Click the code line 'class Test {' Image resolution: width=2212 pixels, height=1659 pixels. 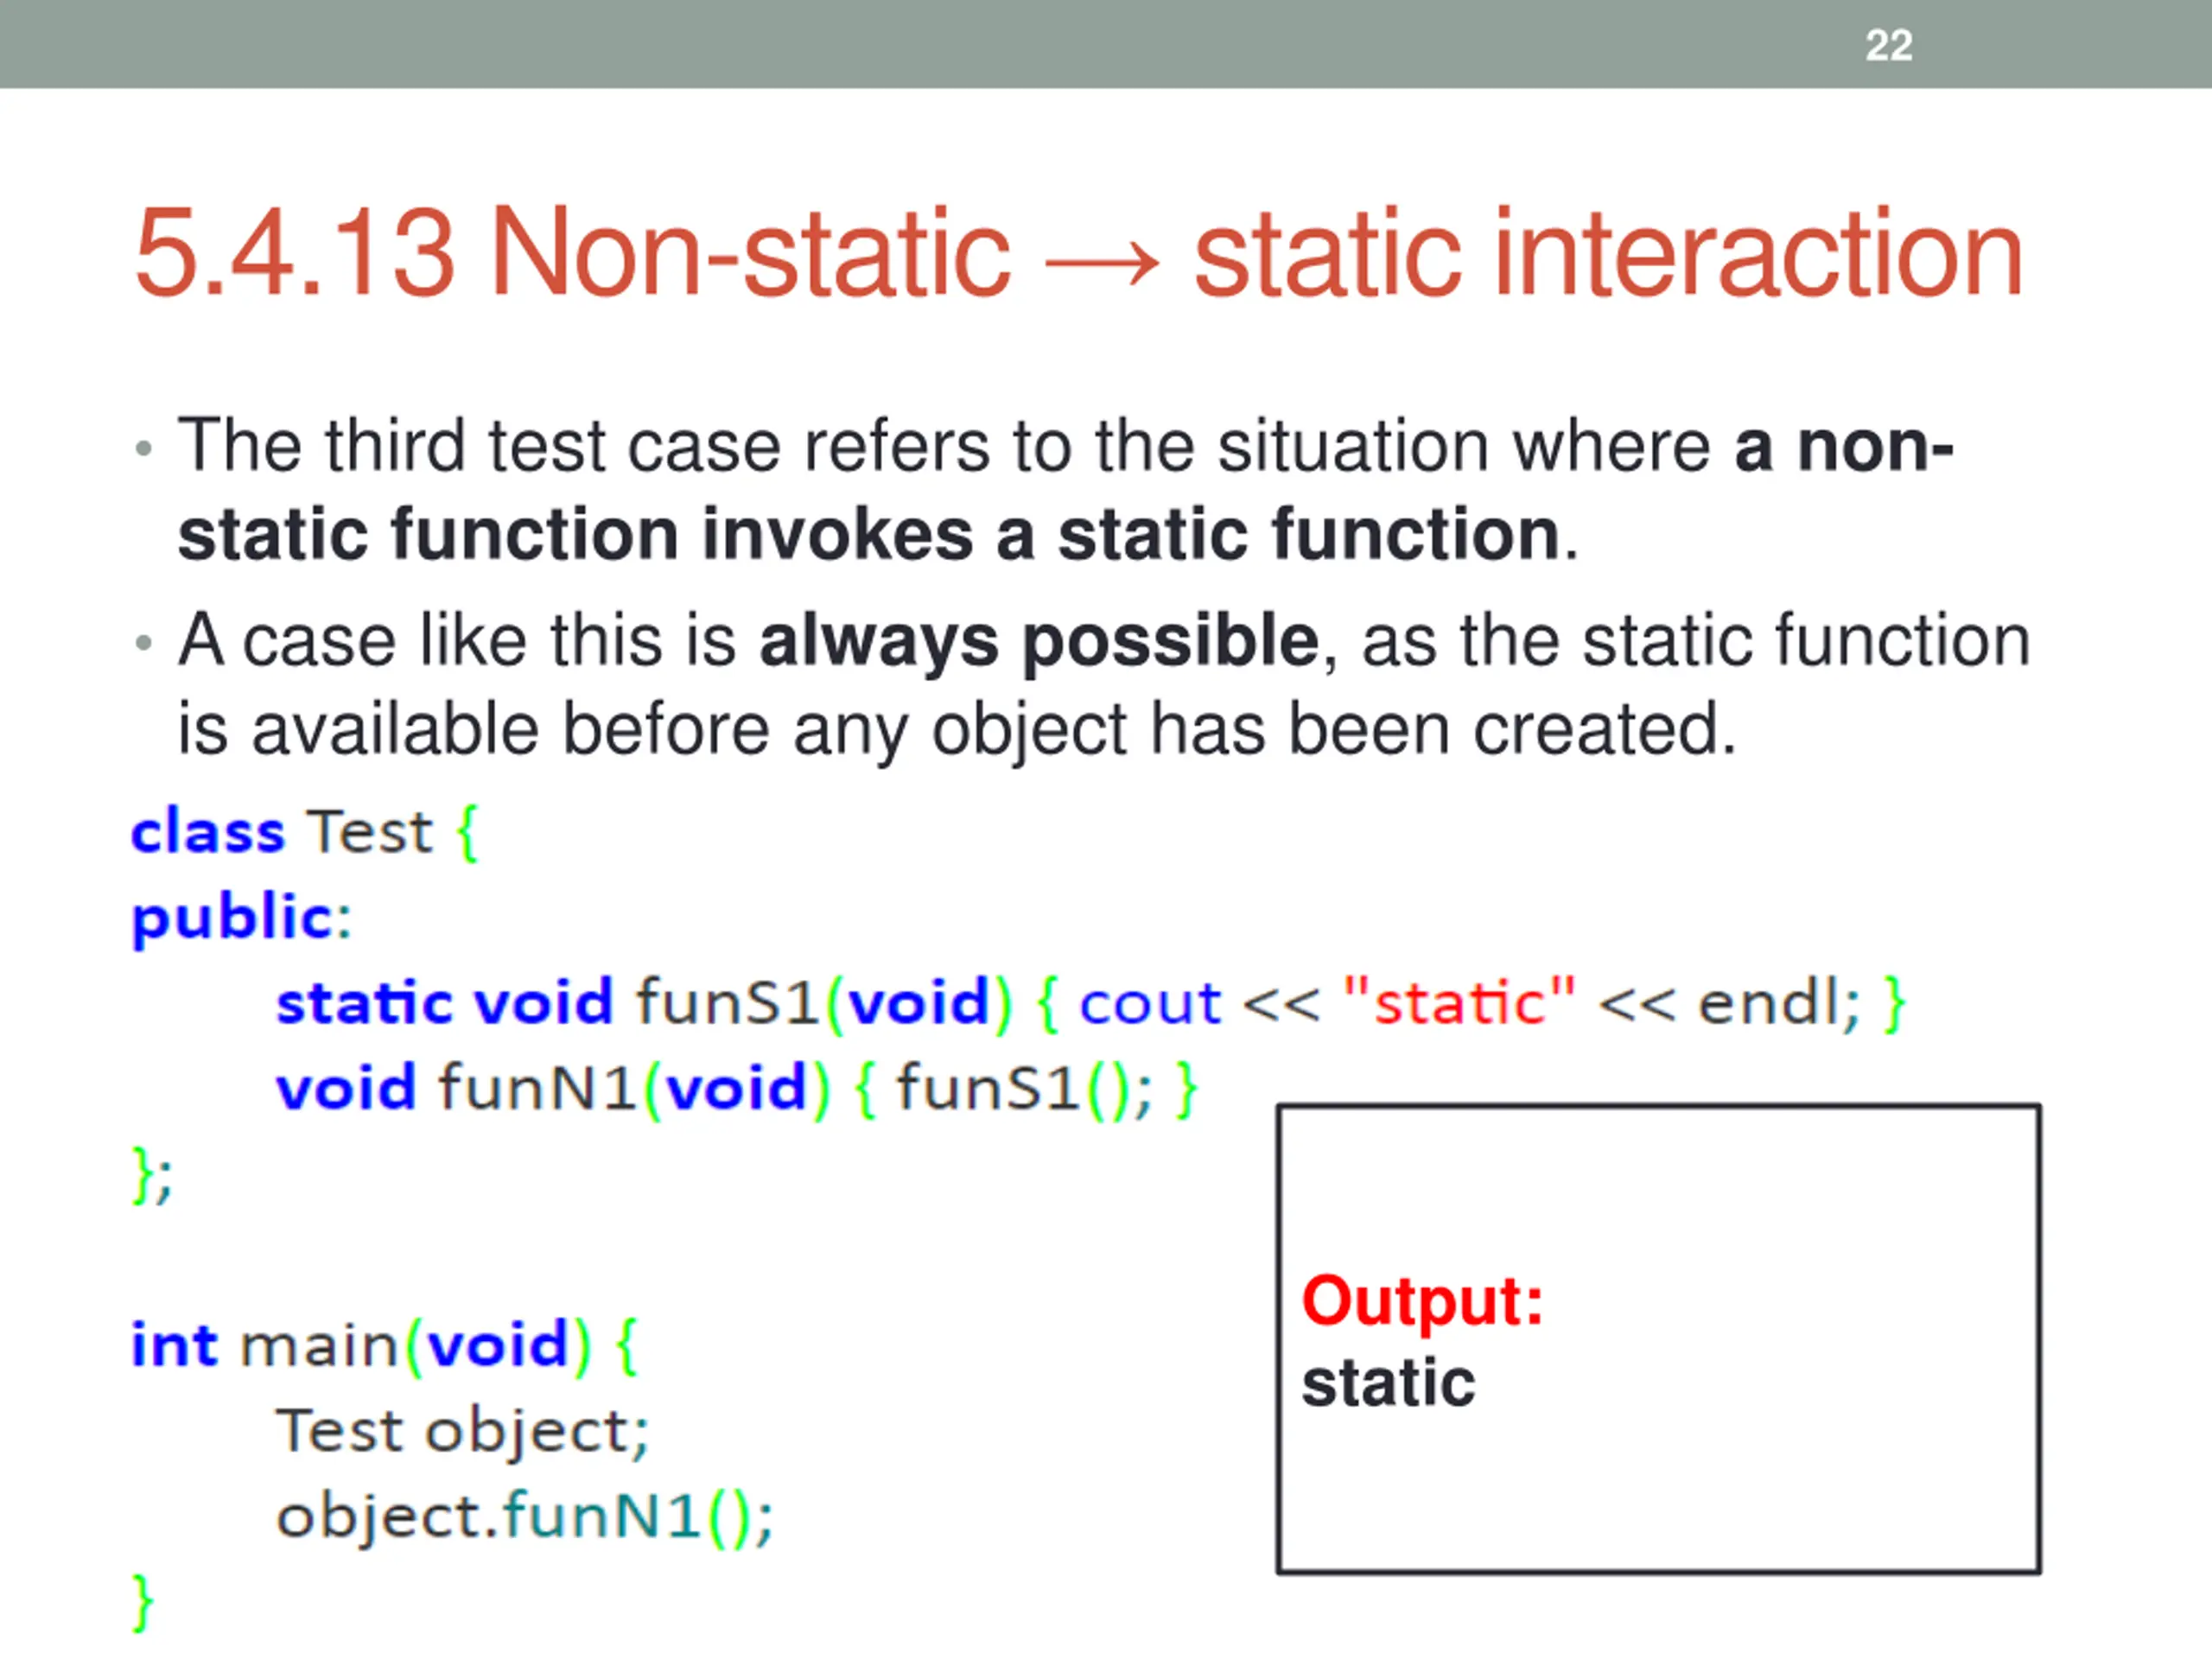click(x=305, y=832)
